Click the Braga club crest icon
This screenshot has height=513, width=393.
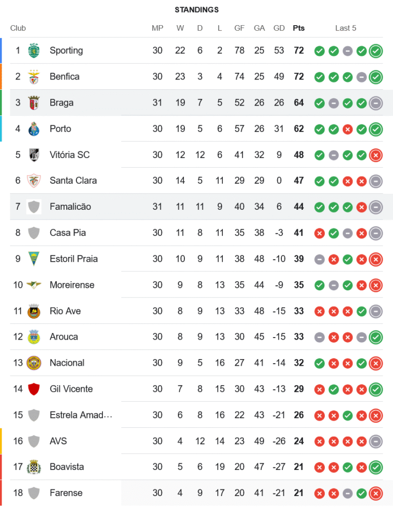click(x=34, y=103)
